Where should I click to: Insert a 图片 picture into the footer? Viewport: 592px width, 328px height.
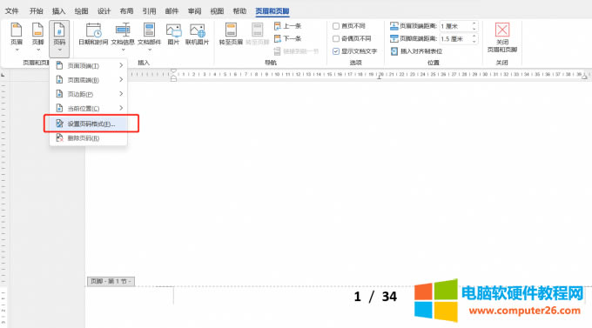click(173, 34)
